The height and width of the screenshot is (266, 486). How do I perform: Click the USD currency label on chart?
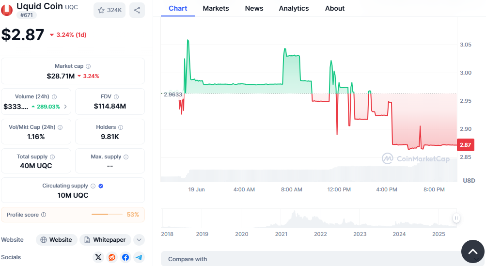469,180
